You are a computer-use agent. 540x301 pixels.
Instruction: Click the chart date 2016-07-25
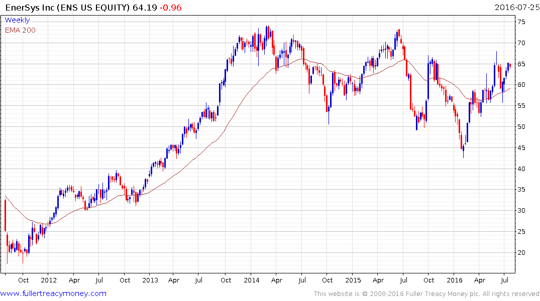[517, 8]
